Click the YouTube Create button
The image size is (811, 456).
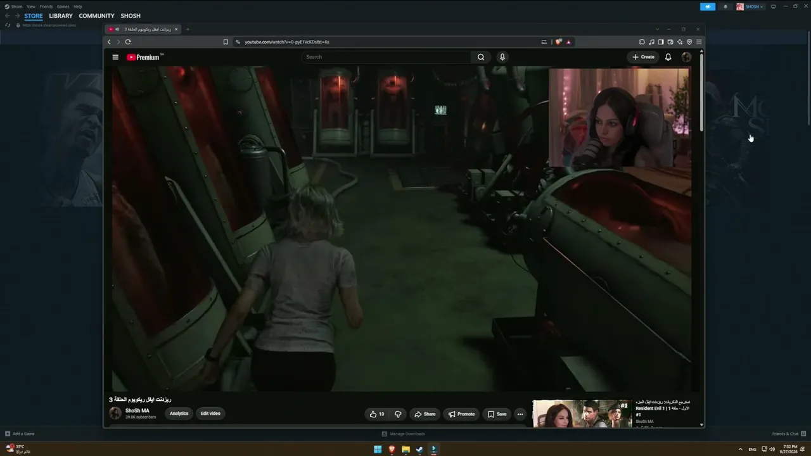coord(644,57)
